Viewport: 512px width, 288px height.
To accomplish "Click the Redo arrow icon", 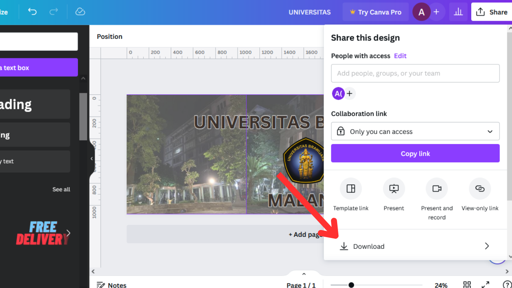I will [54, 12].
